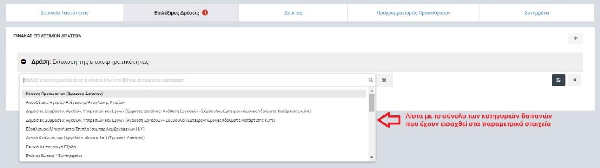Add a new row with the plus button
The image size is (600, 168).
point(575,38)
